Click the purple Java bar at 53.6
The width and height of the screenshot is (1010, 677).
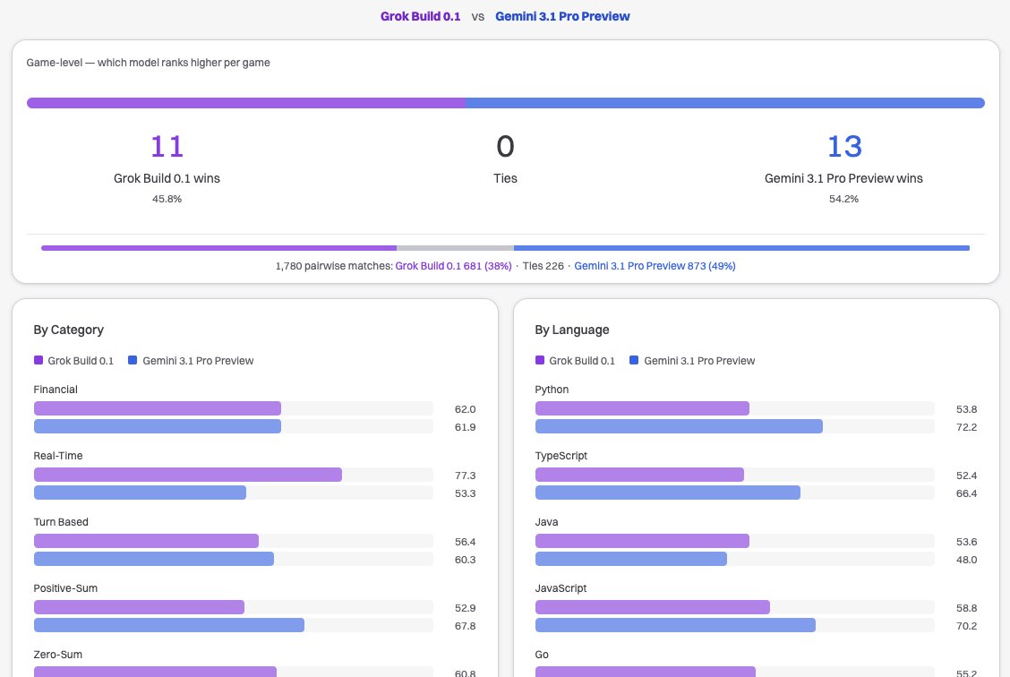click(642, 541)
